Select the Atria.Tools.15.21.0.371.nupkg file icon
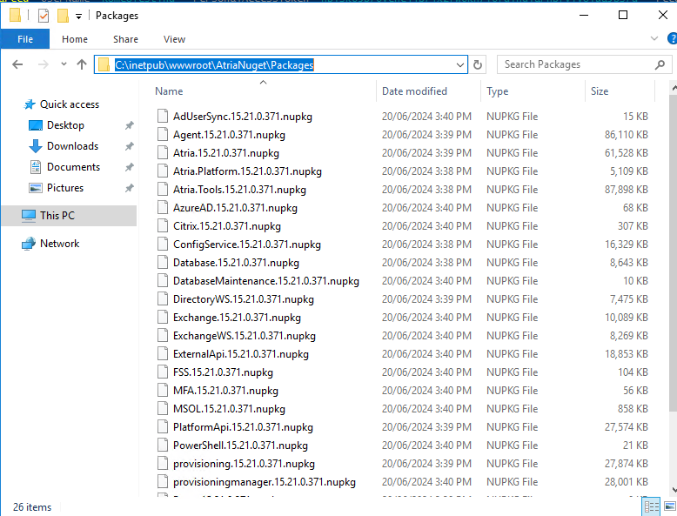The image size is (677, 516). pyautogui.click(x=163, y=189)
